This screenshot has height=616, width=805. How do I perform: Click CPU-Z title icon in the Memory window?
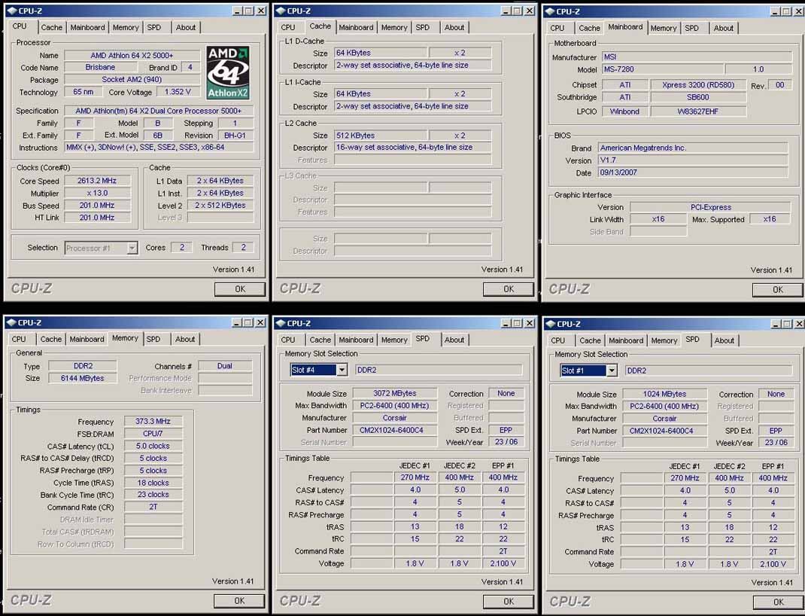(11, 322)
